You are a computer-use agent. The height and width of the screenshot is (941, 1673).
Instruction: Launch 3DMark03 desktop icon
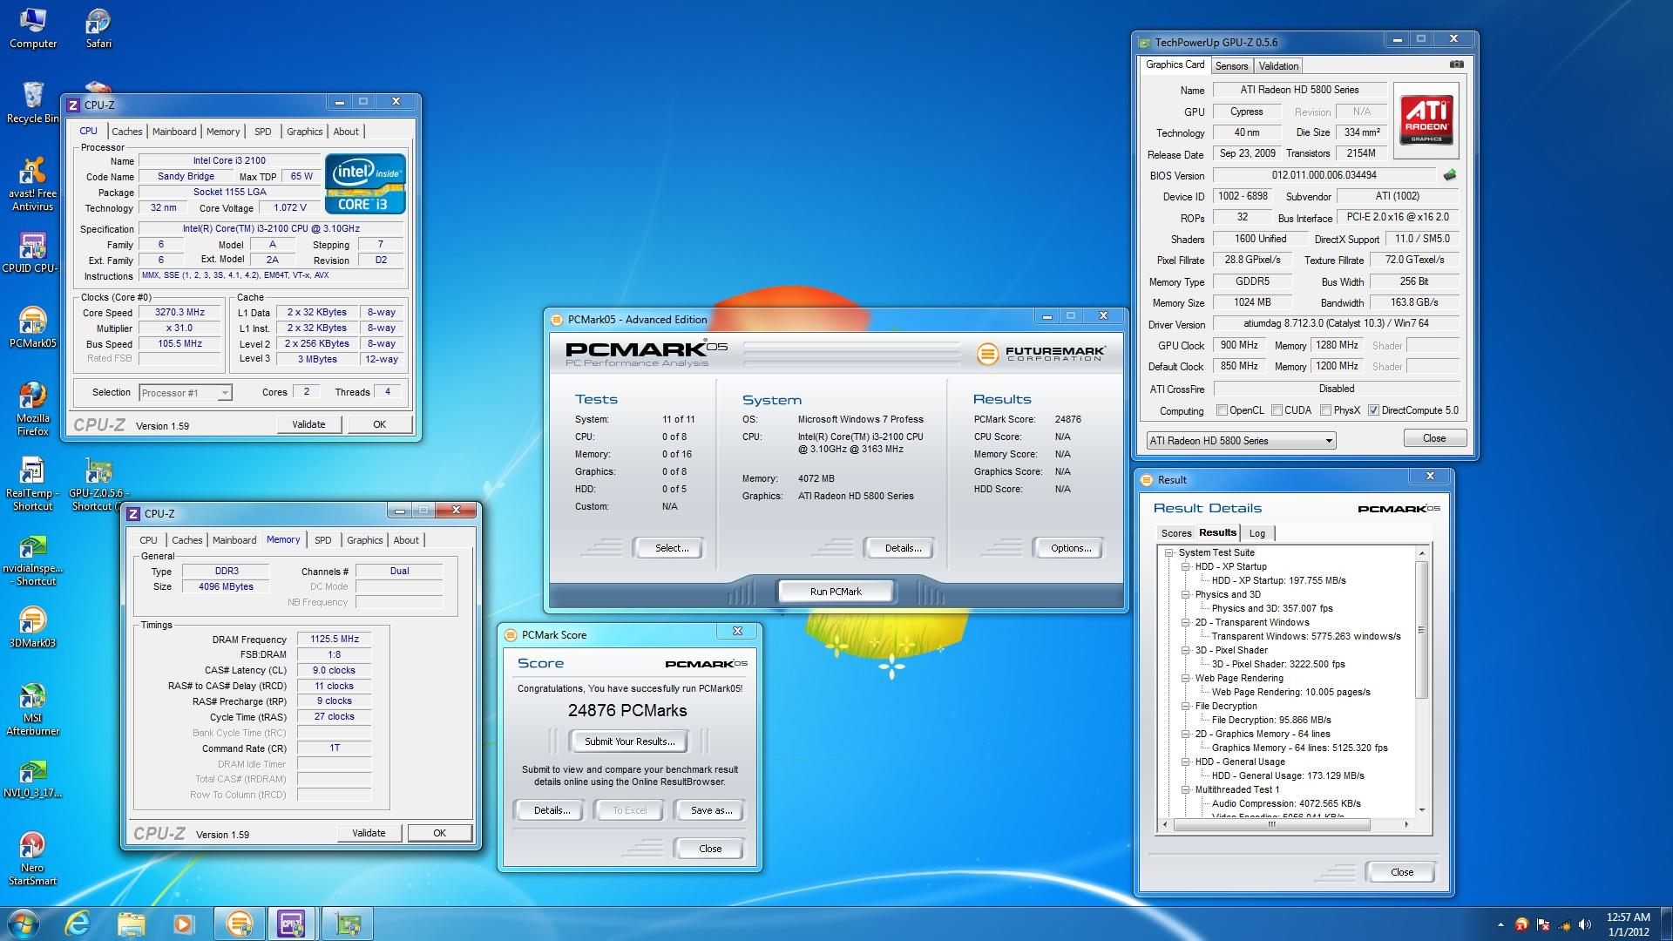(x=32, y=627)
